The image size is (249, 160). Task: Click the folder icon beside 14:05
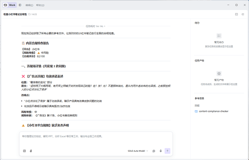pyautogui.click(x=29, y=14)
